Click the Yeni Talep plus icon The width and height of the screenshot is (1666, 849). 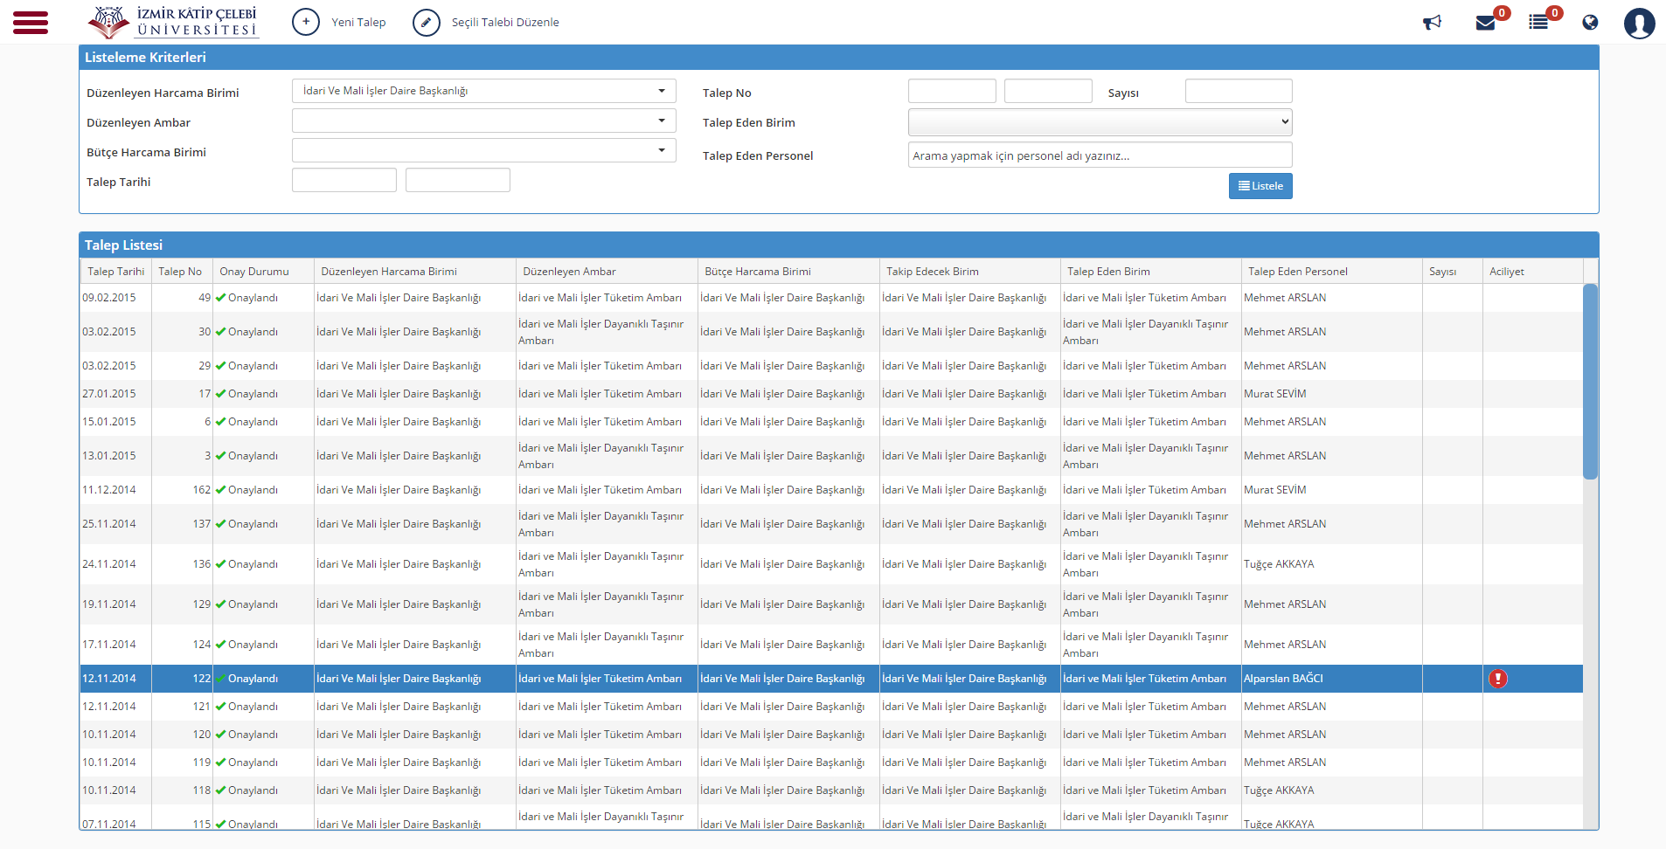pos(306,22)
